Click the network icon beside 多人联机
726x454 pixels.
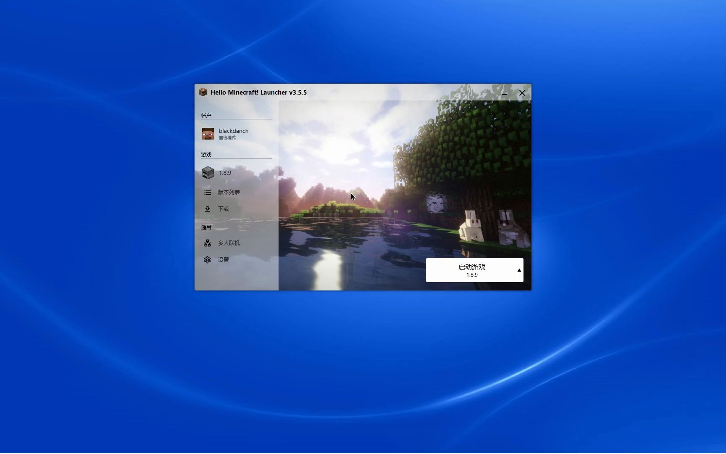[208, 243]
